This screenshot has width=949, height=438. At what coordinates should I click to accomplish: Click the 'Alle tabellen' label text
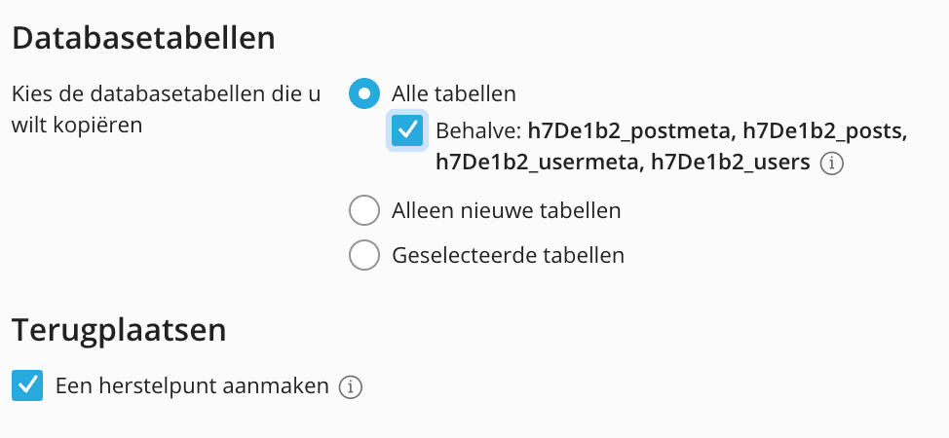pos(453,94)
